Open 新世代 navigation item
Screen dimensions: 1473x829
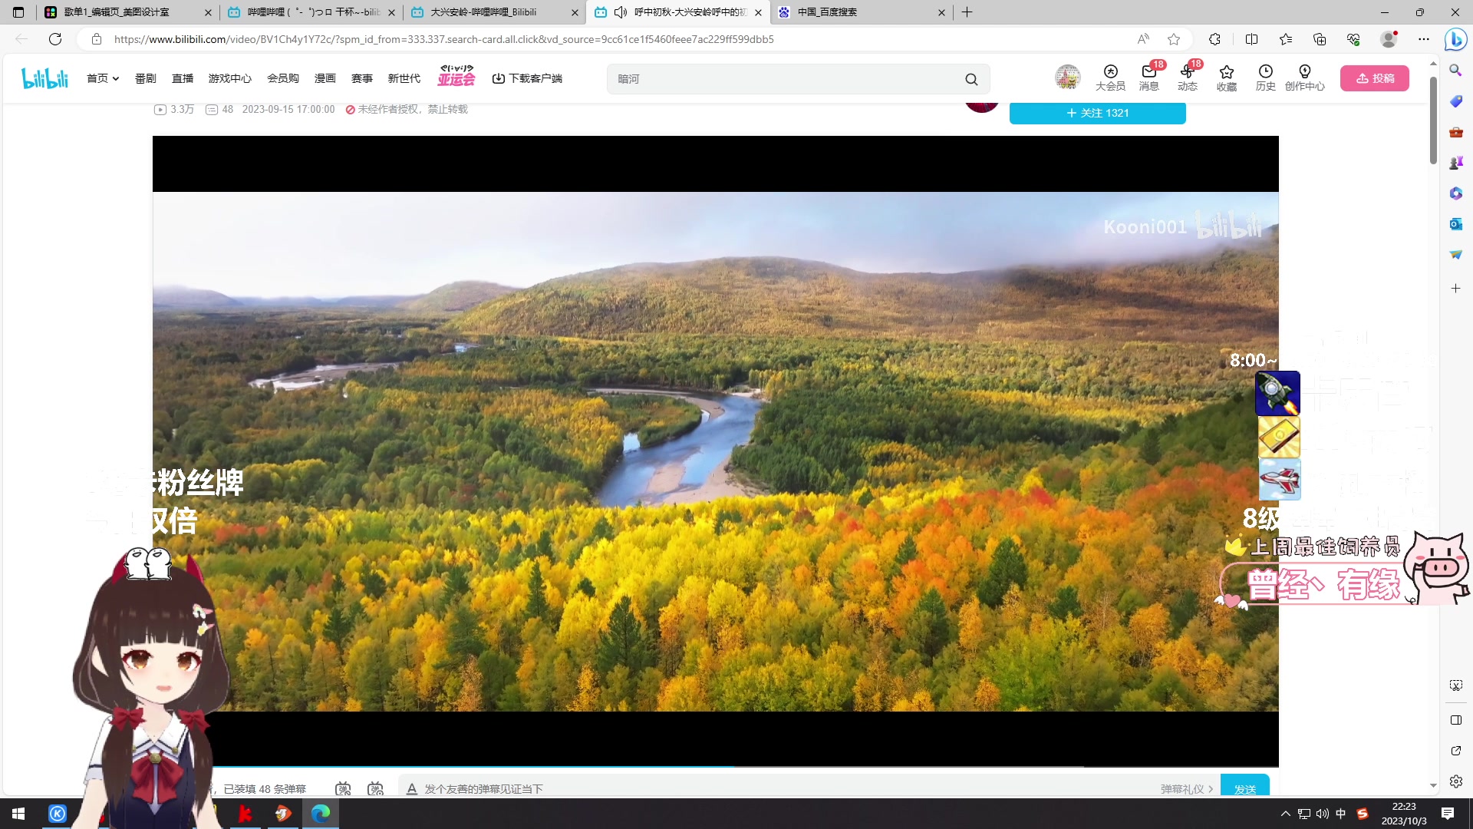pos(404,78)
